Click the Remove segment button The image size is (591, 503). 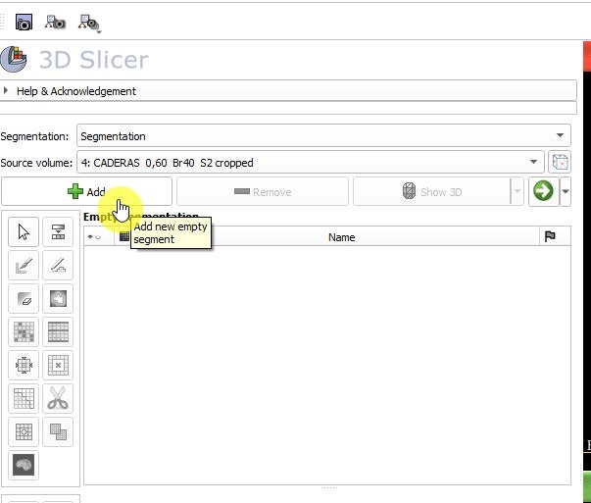tap(263, 192)
